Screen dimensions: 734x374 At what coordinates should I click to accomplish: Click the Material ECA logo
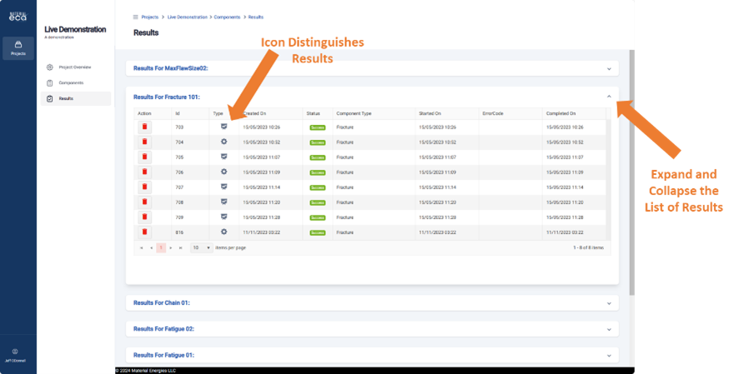[18, 15]
